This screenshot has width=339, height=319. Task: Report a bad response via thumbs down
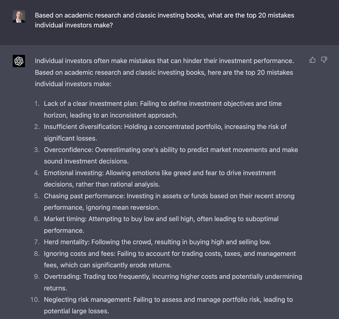[324, 60]
